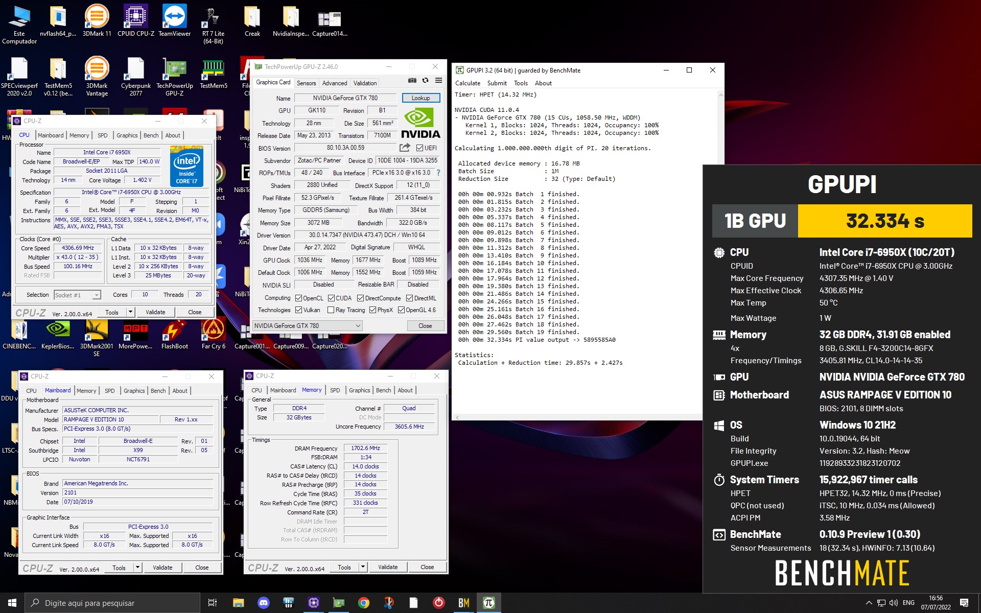The height and width of the screenshot is (613, 981).
Task: Open Discord from the taskbar
Action: [263, 603]
